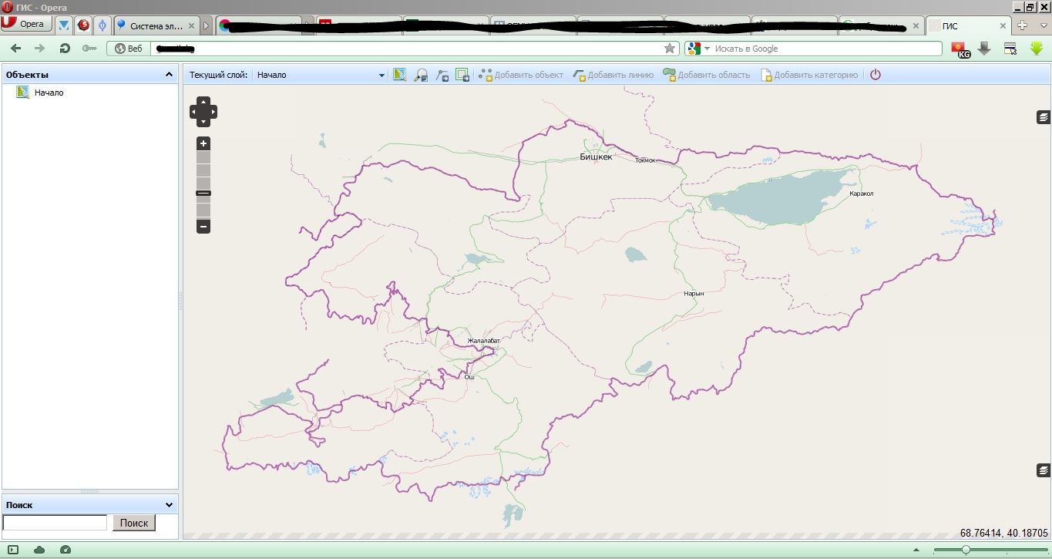Screen dimensions: 1052x559
Task: Select the magnifier search tool icon
Action: [421, 75]
